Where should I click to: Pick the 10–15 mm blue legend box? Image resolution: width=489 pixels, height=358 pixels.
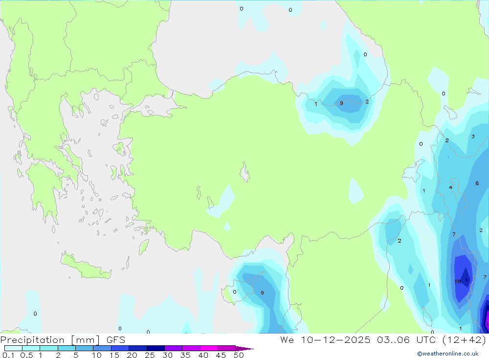click(102, 348)
